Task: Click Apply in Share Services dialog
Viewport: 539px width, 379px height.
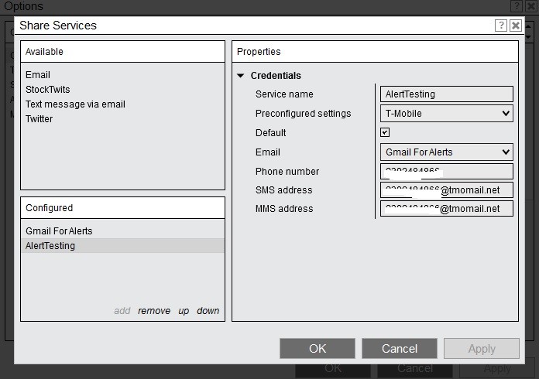Action: 482,348
